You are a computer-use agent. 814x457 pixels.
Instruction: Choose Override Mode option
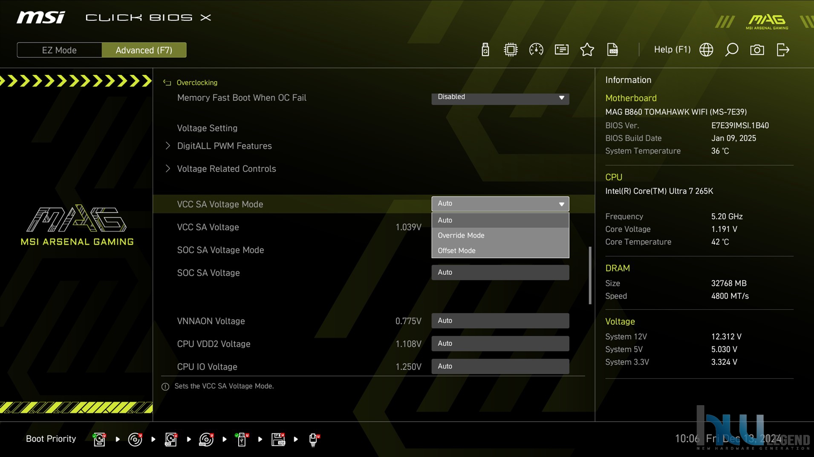coord(500,235)
